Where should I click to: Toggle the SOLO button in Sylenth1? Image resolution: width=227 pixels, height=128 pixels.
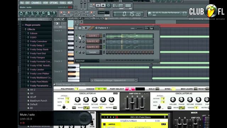click(157, 89)
